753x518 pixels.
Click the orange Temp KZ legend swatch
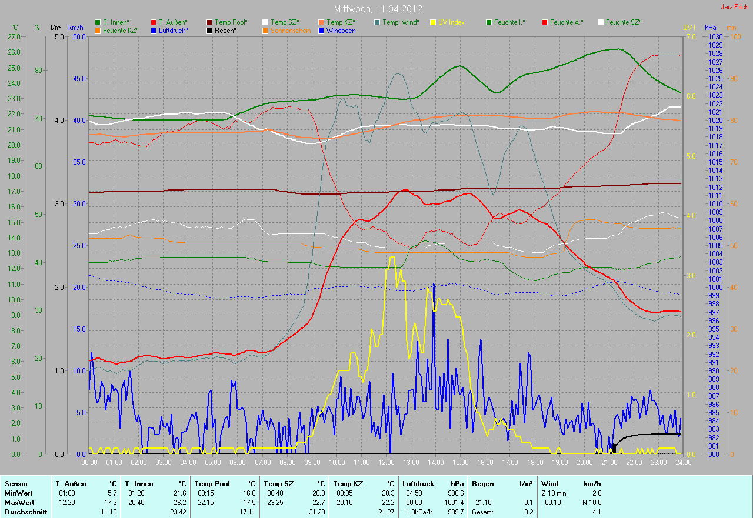[321, 22]
